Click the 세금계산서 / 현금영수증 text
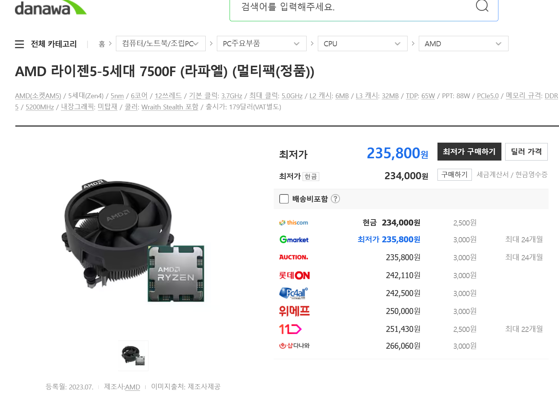This screenshot has width=559, height=401. (x=512, y=174)
